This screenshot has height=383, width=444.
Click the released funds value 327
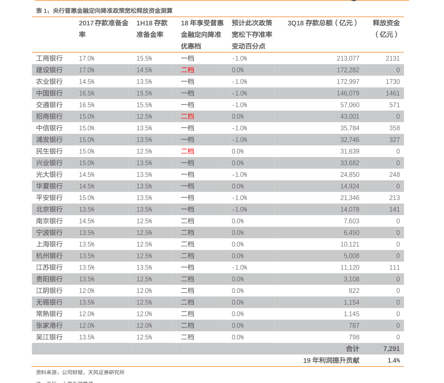(x=394, y=139)
